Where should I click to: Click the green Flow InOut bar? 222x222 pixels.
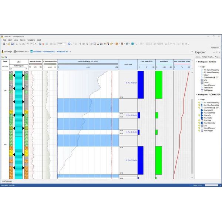[159, 85]
